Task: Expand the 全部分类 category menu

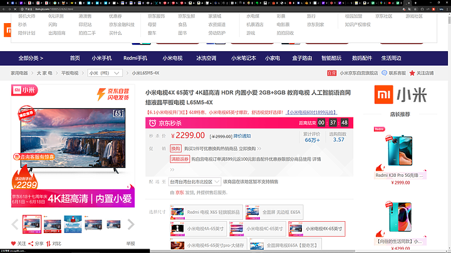Action: [31, 58]
